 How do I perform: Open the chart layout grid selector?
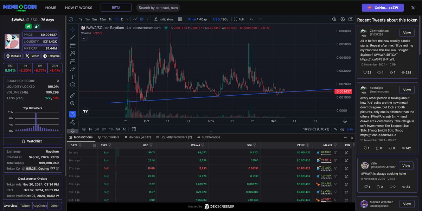pyautogui.click(x=180, y=19)
